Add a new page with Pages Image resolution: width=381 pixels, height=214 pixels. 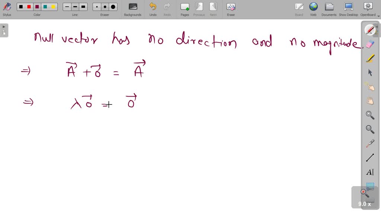[185, 9]
